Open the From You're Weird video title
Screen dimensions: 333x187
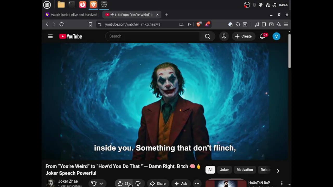[x=123, y=170]
